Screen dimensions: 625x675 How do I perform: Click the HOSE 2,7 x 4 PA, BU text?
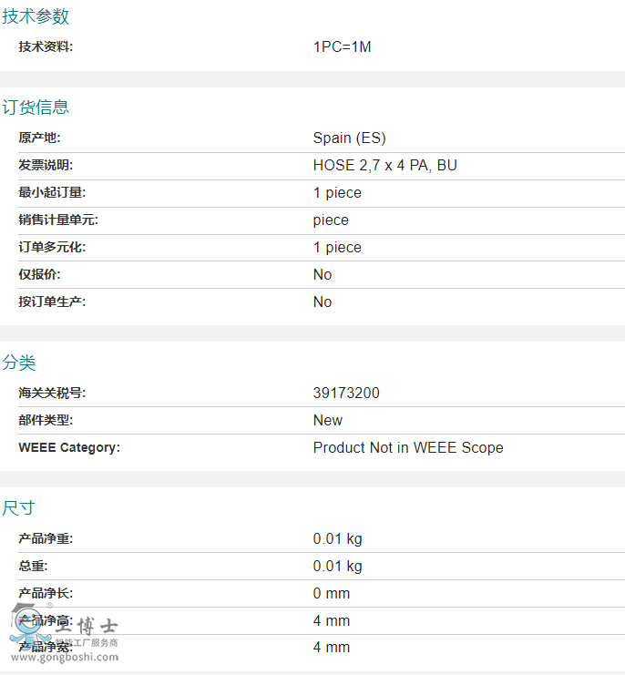click(x=384, y=166)
